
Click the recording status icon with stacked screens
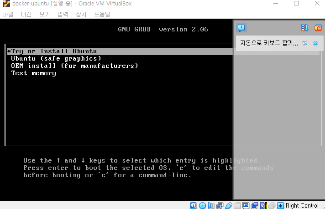(255, 205)
